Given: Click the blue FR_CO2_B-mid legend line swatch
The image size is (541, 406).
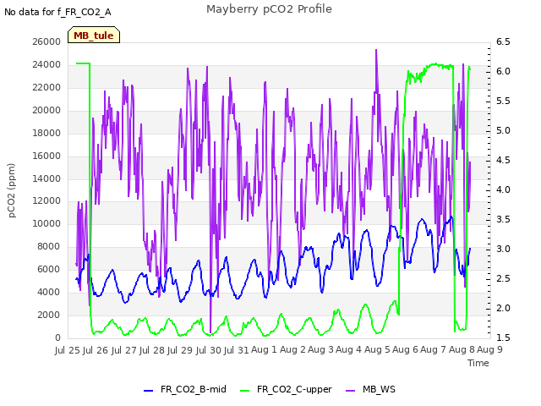Looking at the screenshot, I should (x=149, y=391).
